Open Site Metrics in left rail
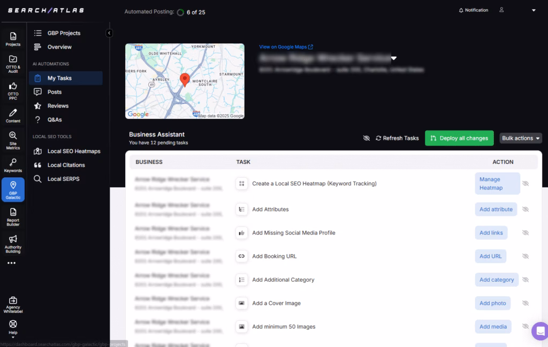The height and width of the screenshot is (347, 548). (13, 140)
